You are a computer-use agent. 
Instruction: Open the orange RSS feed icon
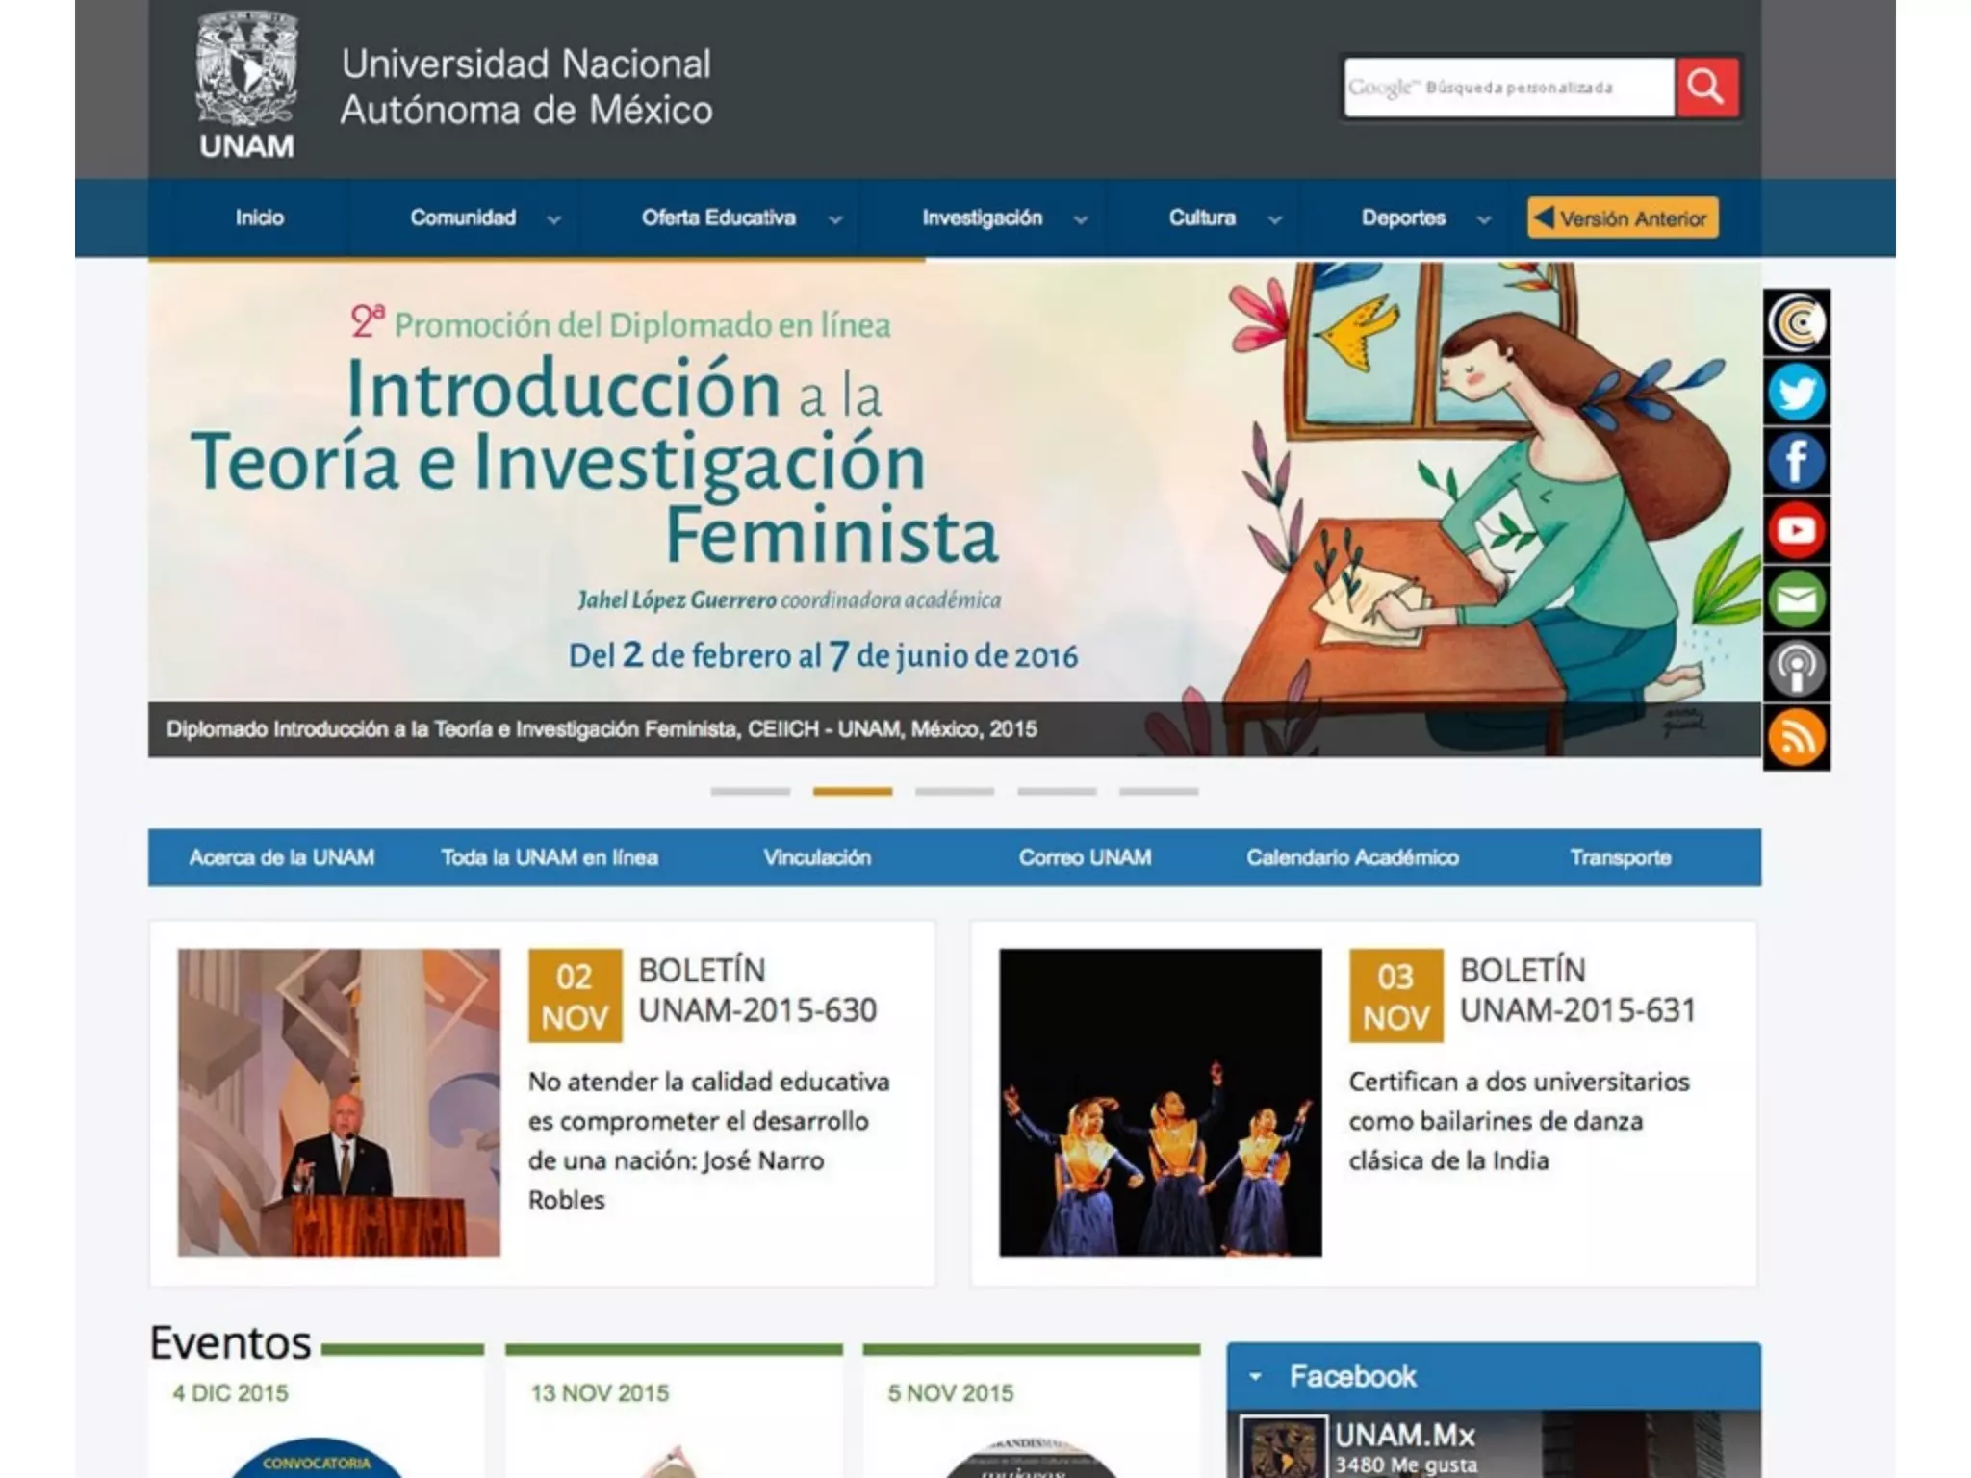coord(1796,737)
